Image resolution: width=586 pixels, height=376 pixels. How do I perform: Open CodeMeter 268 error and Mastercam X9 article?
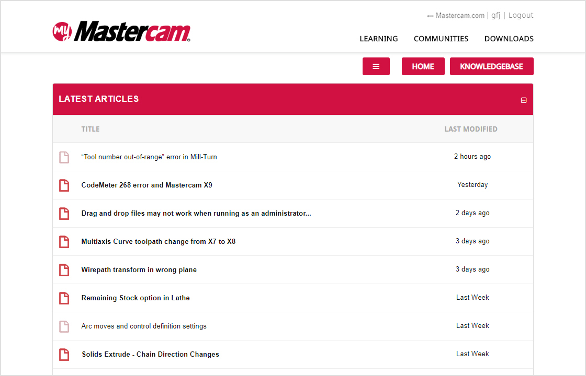click(x=147, y=185)
